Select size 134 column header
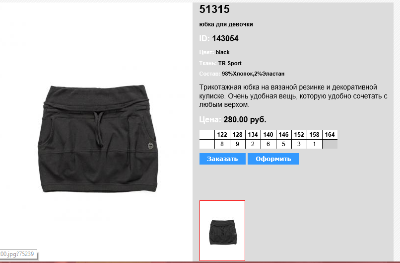 coord(253,135)
